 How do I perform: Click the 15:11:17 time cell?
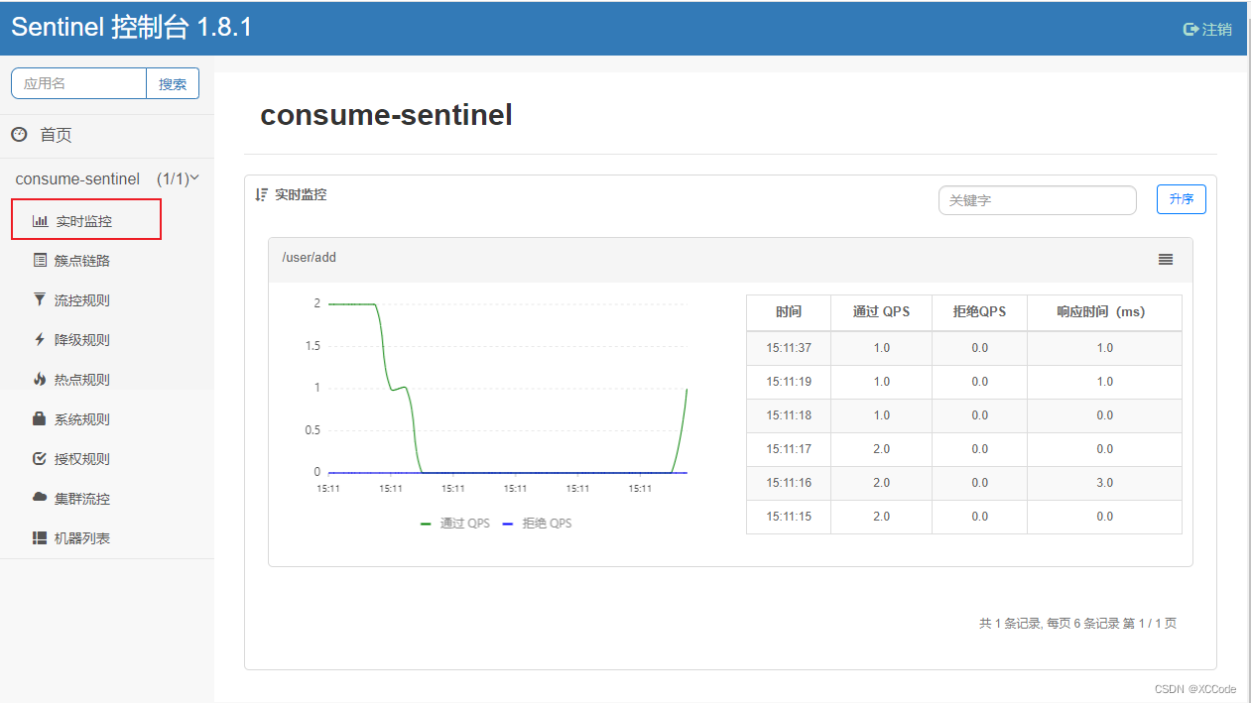tap(789, 449)
